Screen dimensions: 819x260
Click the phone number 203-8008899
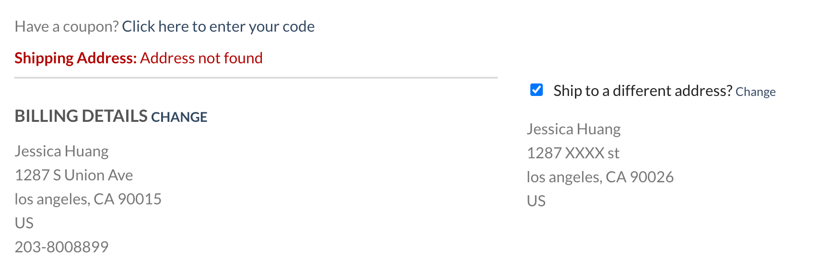pyautogui.click(x=61, y=247)
